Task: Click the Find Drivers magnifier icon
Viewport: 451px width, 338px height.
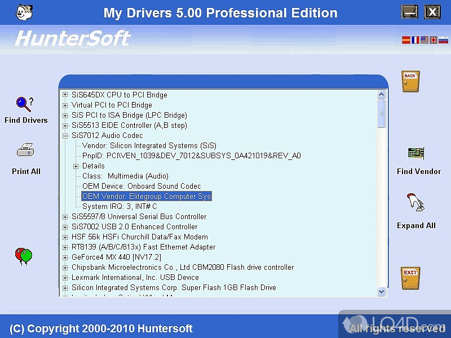Action: point(25,104)
